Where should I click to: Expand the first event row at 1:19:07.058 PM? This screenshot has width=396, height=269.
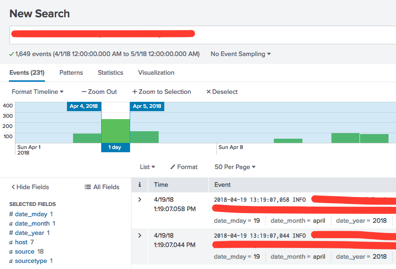coord(139,200)
